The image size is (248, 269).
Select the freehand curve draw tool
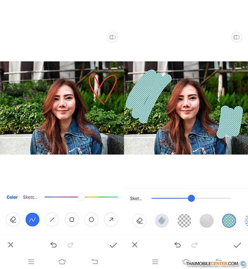click(32, 220)
